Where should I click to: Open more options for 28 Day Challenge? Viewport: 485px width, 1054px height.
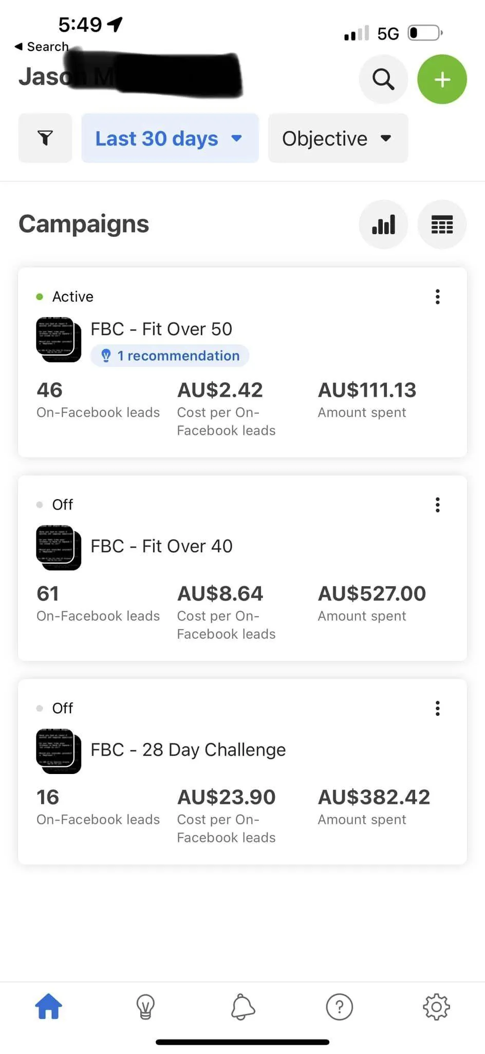pyautogui.click(x=438, y=709)
